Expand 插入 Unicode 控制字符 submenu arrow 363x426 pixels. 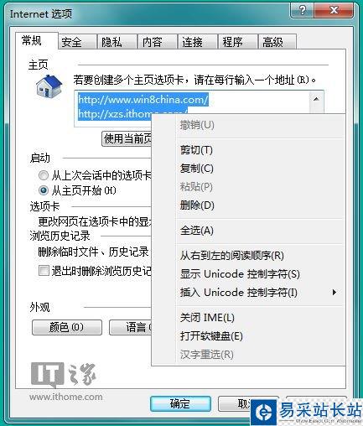(x=334, y=293)
